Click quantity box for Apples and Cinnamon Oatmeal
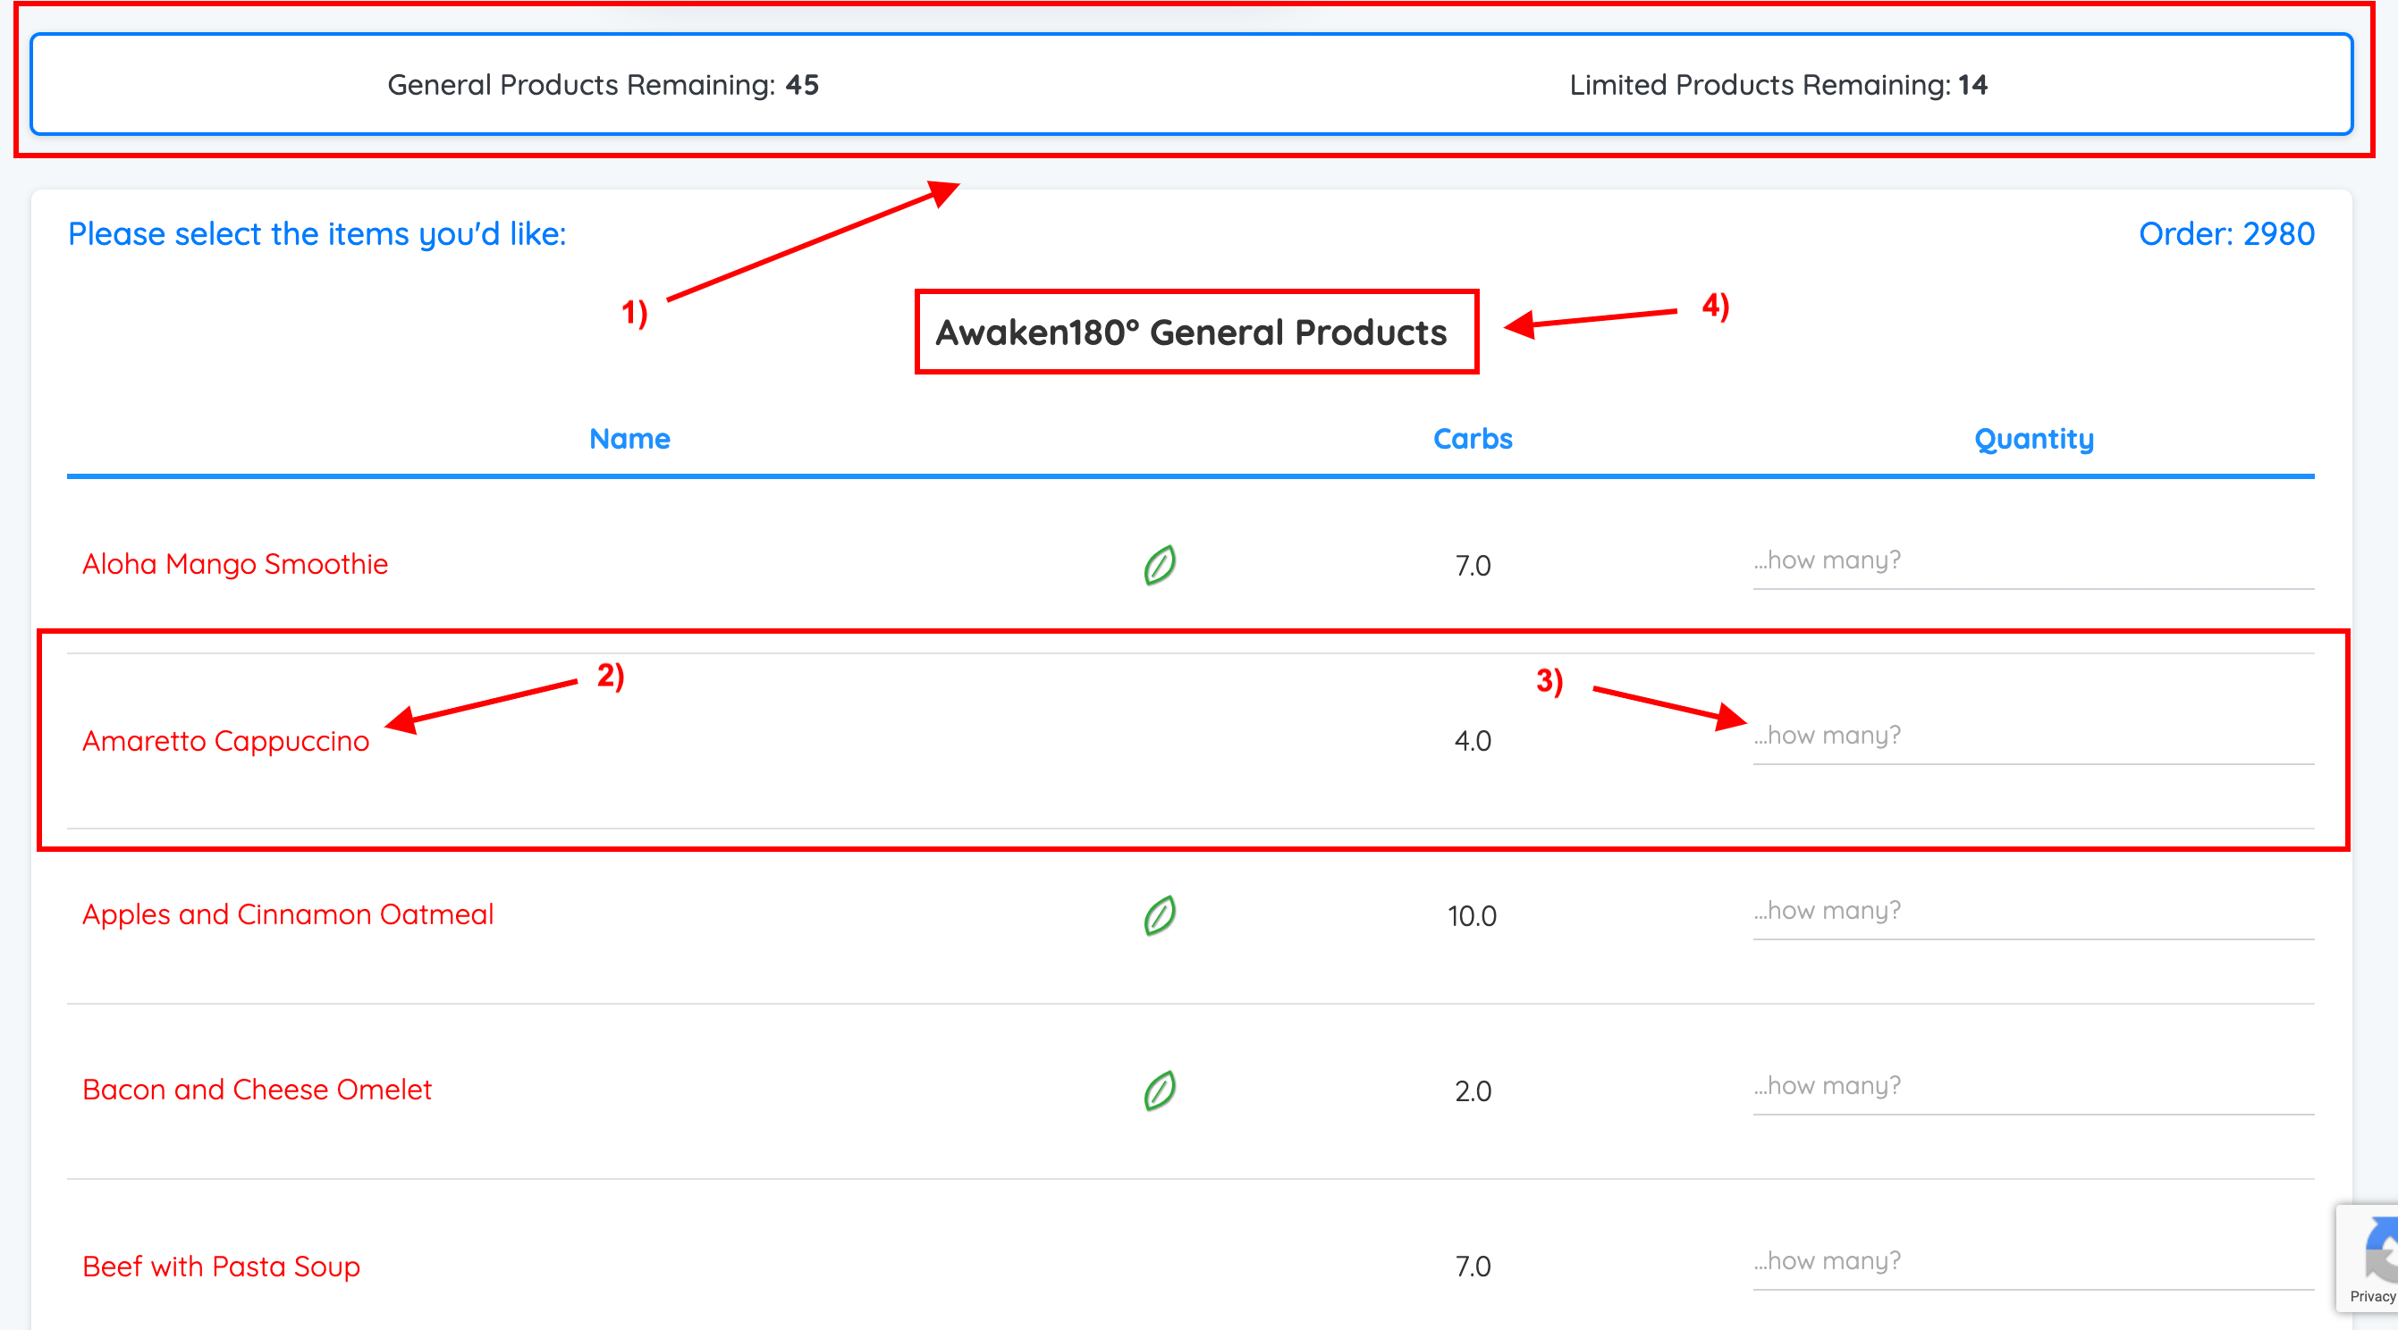The image size is (2398, 1330). tap(2032, 911)
